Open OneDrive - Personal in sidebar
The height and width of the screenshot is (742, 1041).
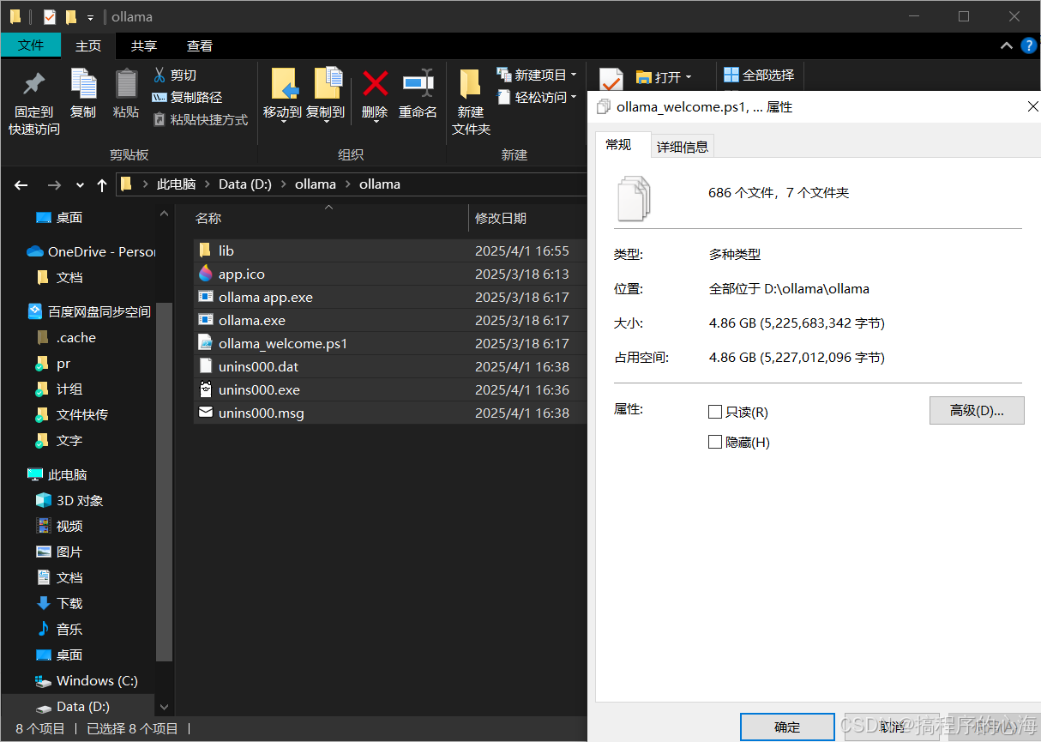coord(90,251)
